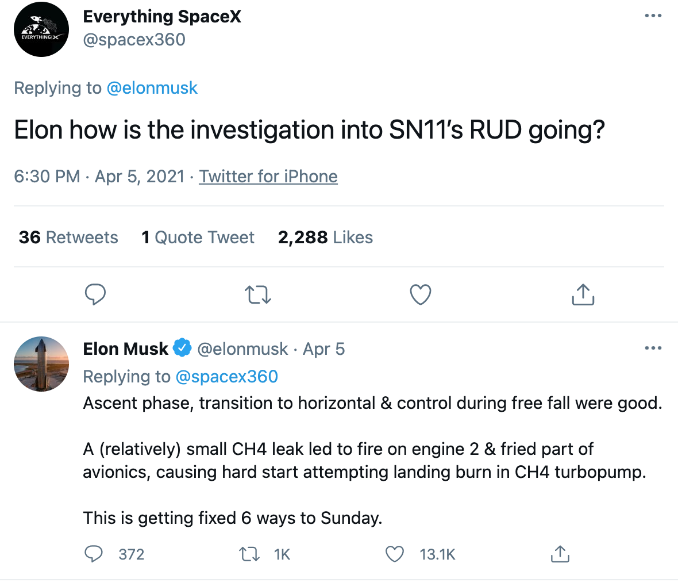The height and width of the screenshot is (582, 678).
Task: Open the @spacex360 mention in reply
Action: click(226, 377)
